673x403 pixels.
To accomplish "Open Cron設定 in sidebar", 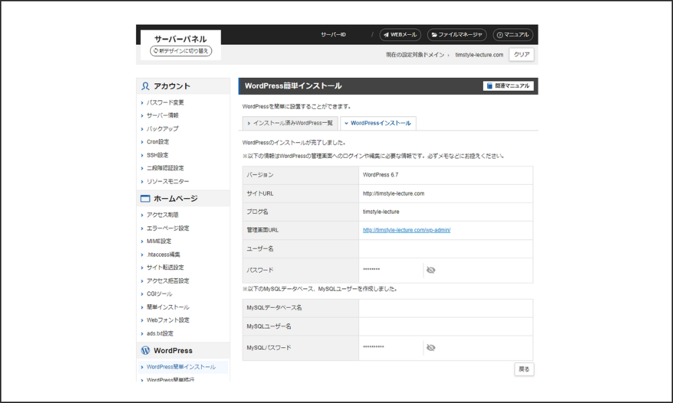I will tap(158, 142).
